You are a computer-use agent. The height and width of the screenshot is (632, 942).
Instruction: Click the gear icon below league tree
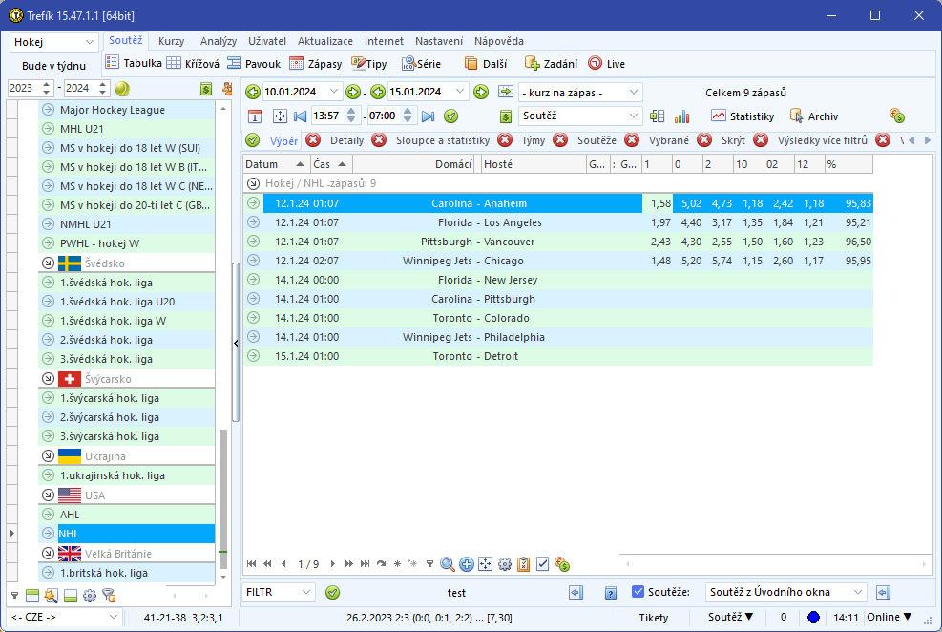pos(90,596)
